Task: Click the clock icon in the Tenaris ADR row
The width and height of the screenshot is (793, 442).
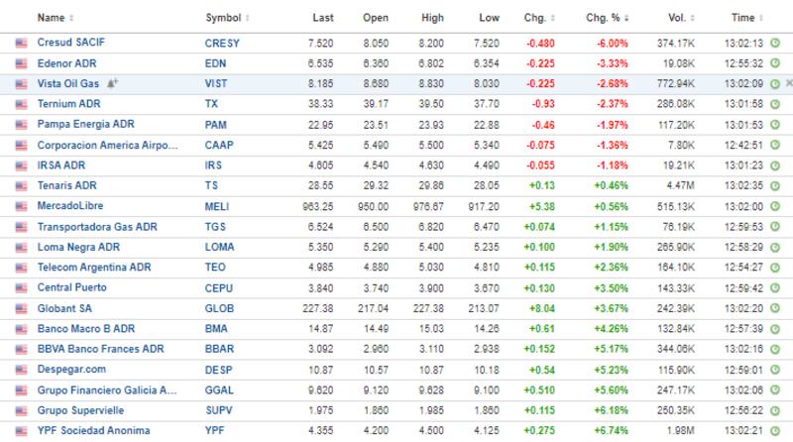Action: point(774,186)
